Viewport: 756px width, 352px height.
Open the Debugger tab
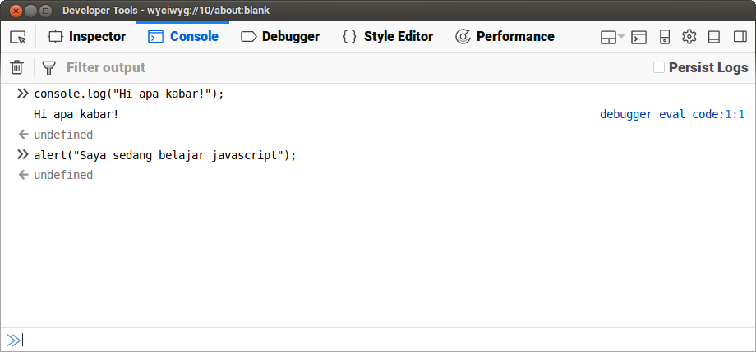pyautogui.click(x=280, y=37)
